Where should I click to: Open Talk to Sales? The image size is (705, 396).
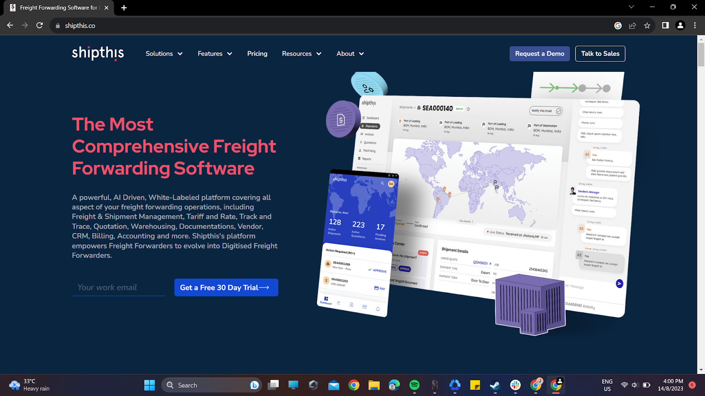click(600, 53)
